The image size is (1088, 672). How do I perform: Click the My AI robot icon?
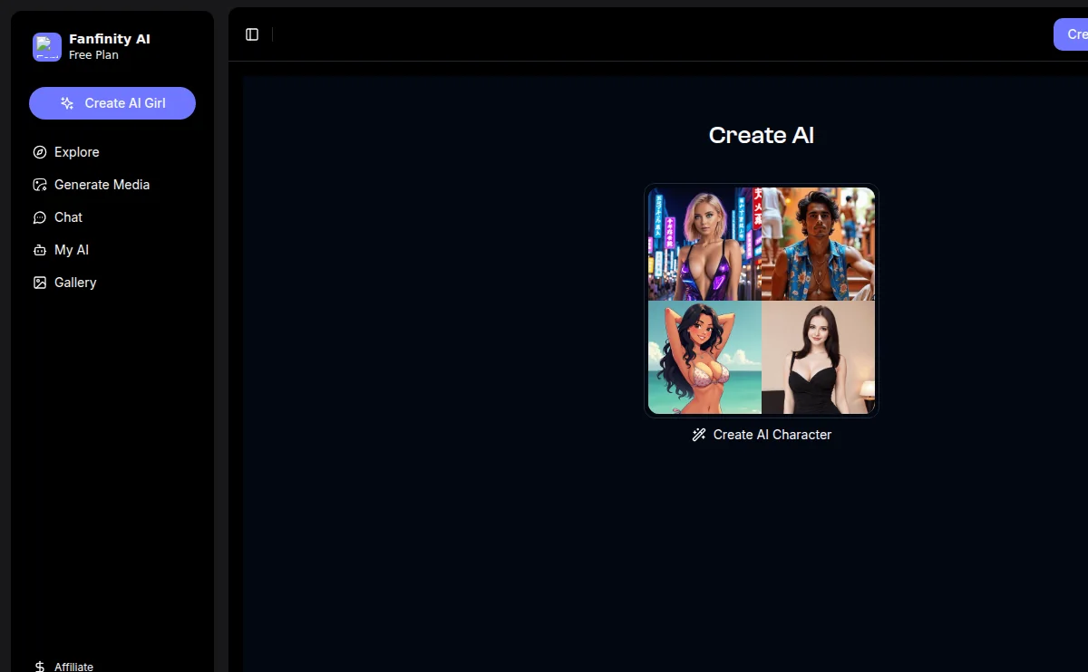click(40, 250)
